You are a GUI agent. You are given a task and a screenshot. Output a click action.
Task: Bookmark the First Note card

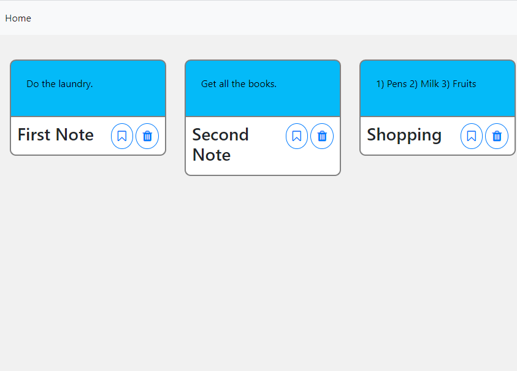click(122, 136)
